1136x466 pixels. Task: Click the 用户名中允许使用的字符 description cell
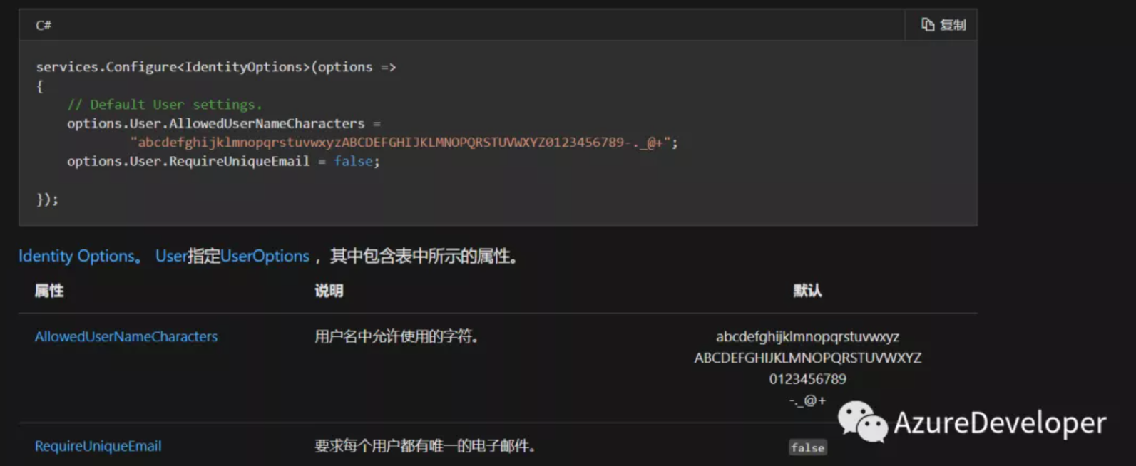396,336
